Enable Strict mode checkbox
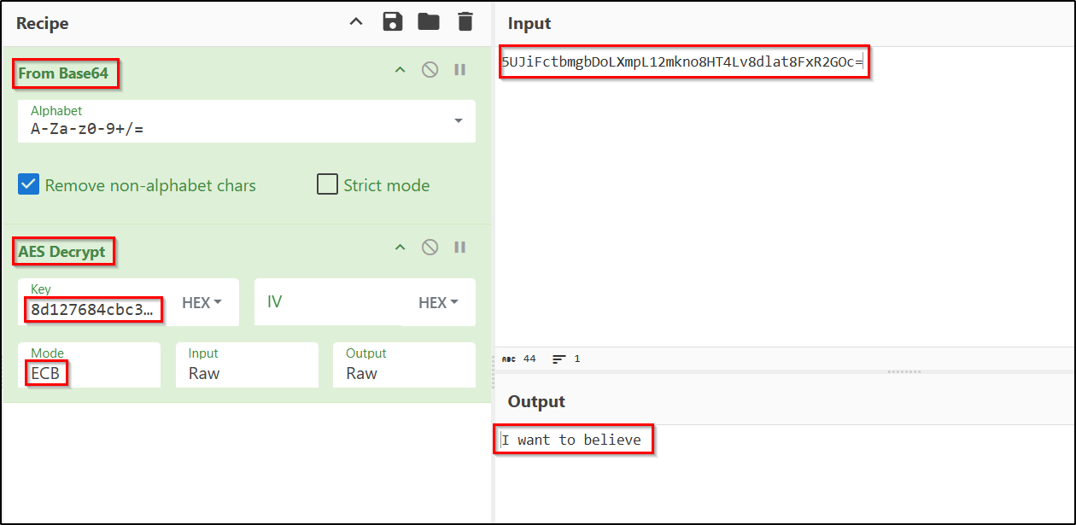The image size is (1076, 525). [327, 184]
